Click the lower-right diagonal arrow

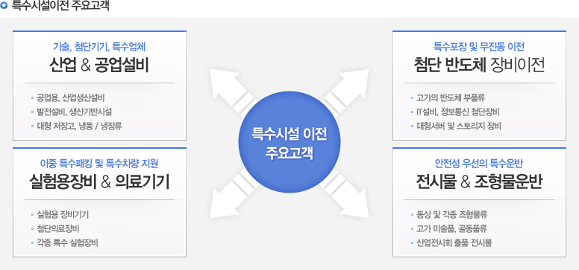pos(346,194)
